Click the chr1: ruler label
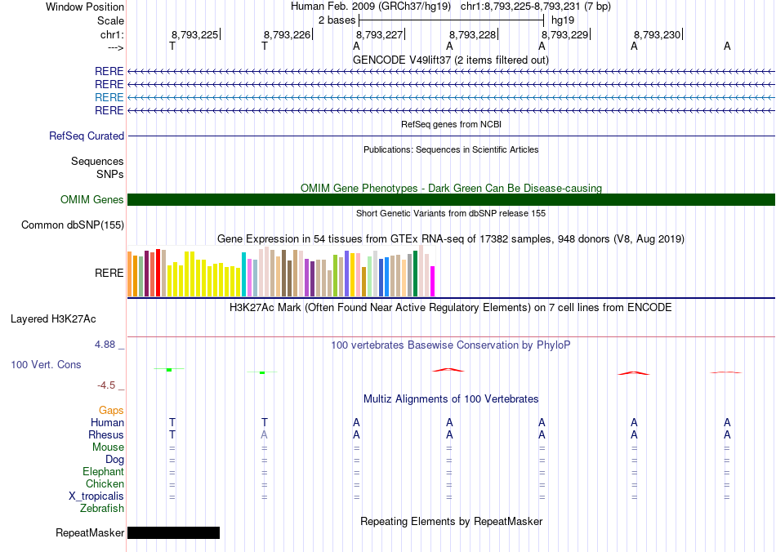Image resolution: width=776 pixels, height=552 pixels. [x=112, y=34]
